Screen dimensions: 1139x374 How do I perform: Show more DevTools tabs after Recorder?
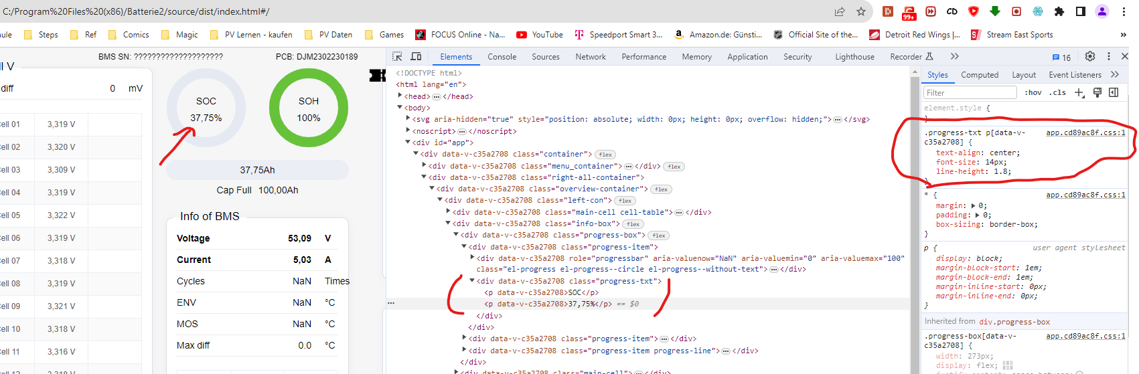point(954,57)
